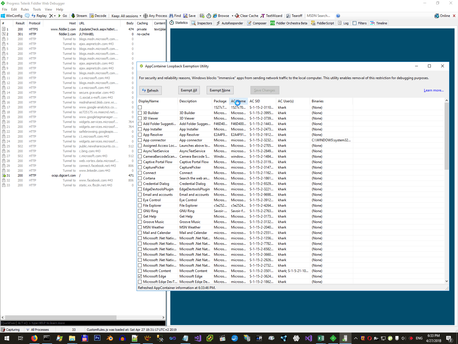The width and height of the screenshot is (458, 344).
Task: Click the Go resume button
Action: pyautogui.click(x=62, y=16)
